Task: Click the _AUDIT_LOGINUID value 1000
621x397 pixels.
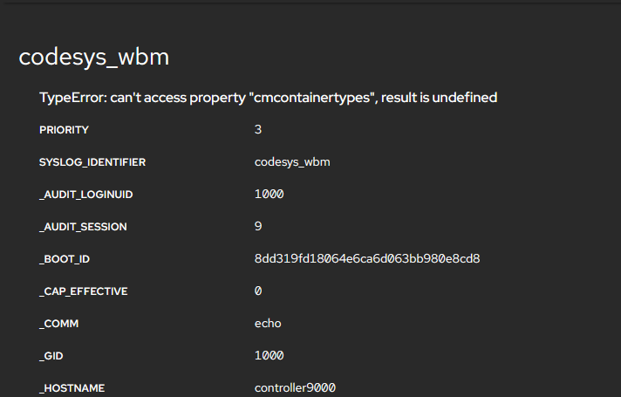Action: pos(269,195)
